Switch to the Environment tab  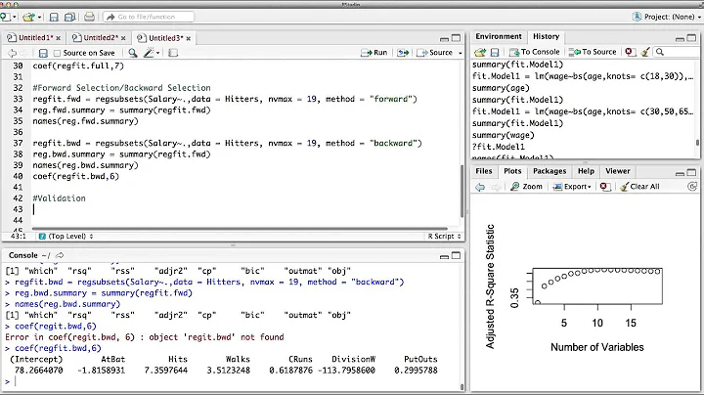click(x=498, y=36)
